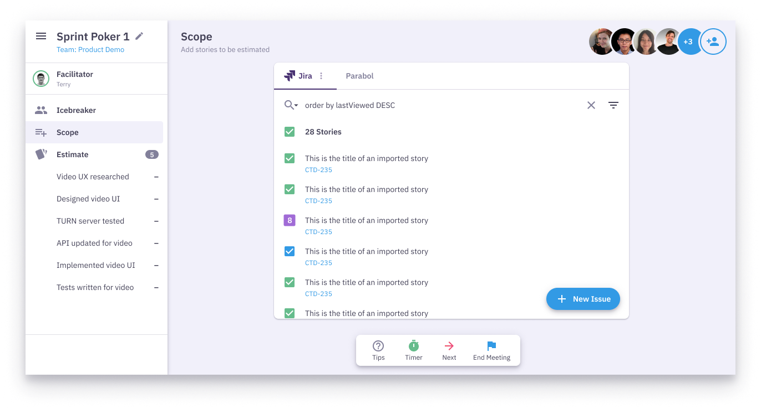Click the purple 8 estimate badge

point(290,220)
